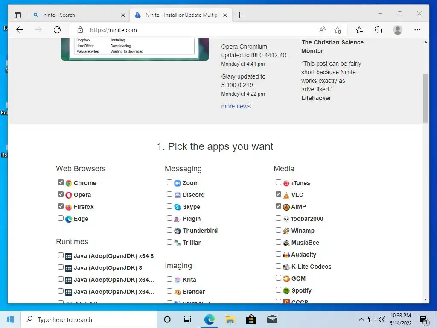
Task: Open the tab actions menu
Action: click(x=18, y=15)
